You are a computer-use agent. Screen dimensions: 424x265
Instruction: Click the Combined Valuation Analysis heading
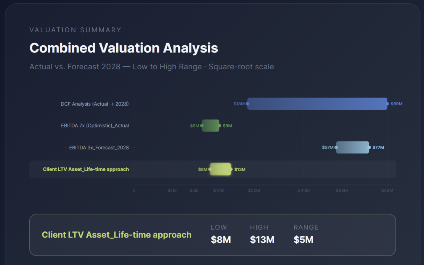click(124, 48)
